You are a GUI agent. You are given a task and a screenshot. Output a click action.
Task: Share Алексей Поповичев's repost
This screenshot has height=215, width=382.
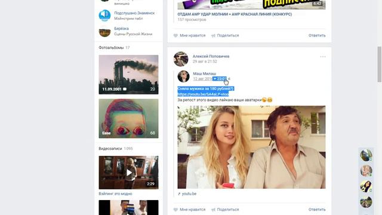click(x=225, y=210)
